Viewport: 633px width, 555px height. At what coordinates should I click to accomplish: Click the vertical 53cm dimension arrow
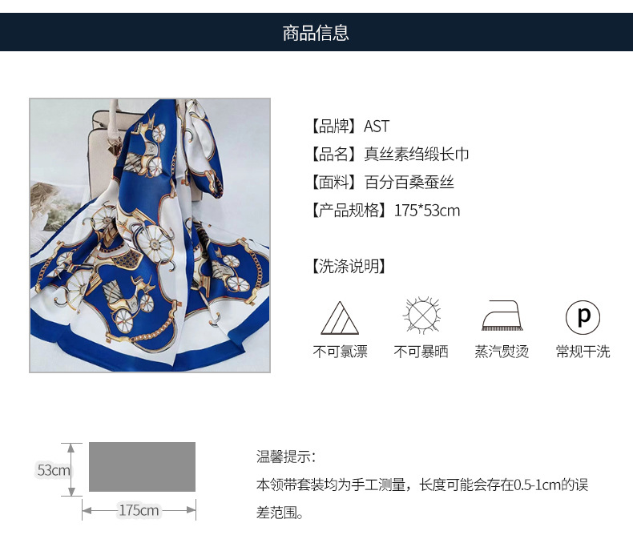click(71, 469)
